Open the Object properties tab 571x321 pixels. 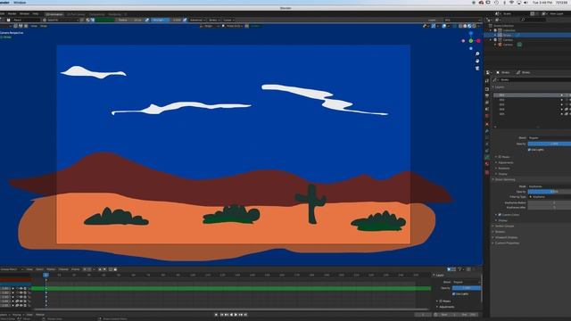[x=487, y=124]
